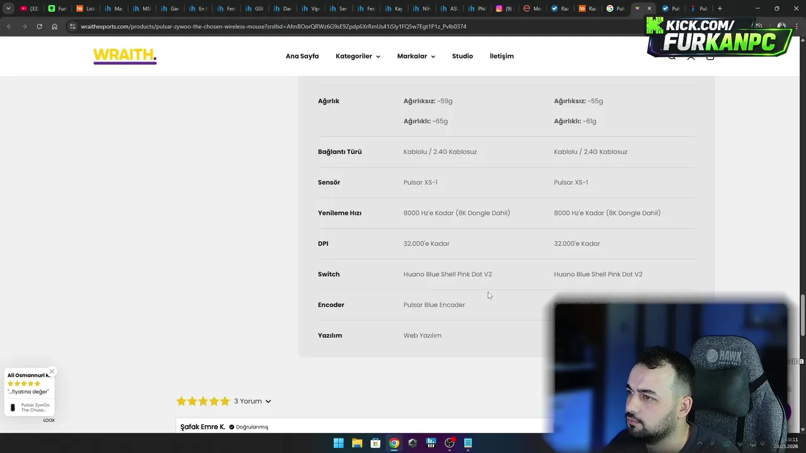
Task: Switch to the Vip tab
Action: 310,8
